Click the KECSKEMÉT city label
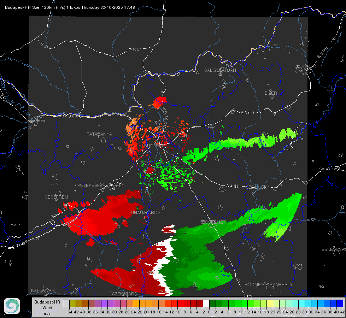Viewport: 346px width, 318px height. 212,222
